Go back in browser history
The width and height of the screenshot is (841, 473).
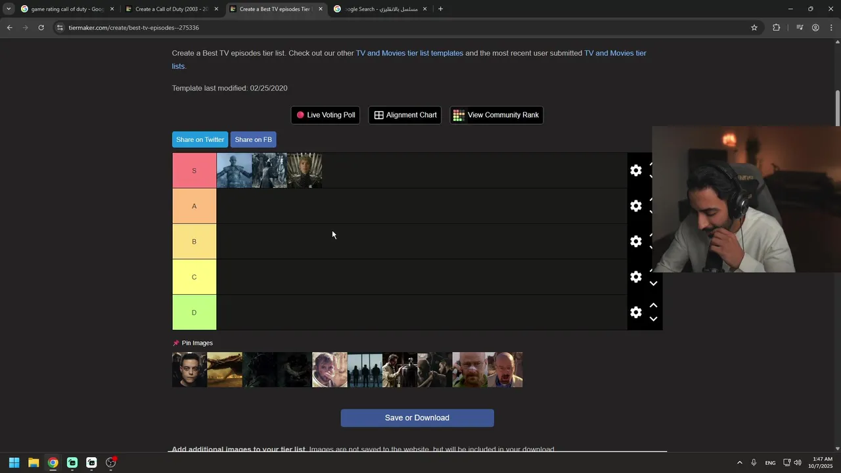pyautogui.click(x=9, y=28)
